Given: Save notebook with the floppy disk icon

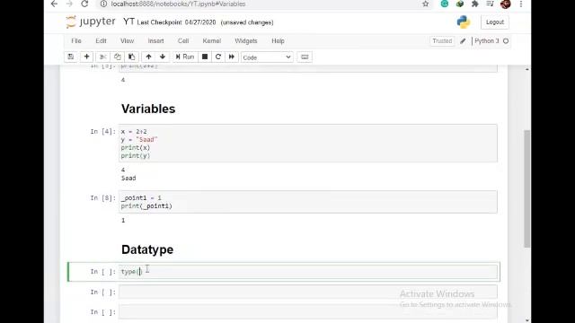Looking at the screenshot, I should (71, 57).
